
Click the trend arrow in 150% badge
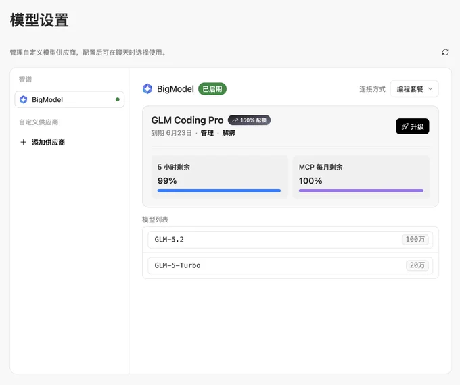(x=235, y=120)
